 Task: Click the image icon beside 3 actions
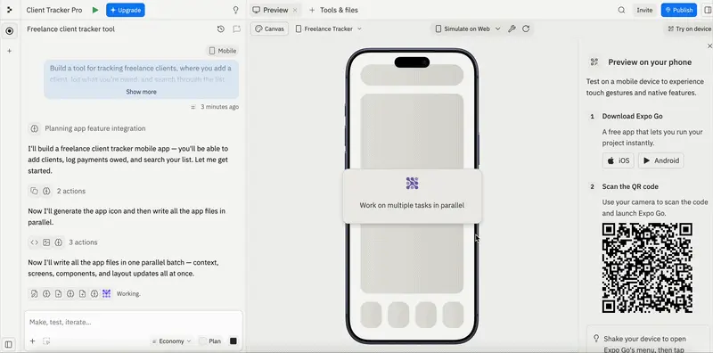pos(46,242)
